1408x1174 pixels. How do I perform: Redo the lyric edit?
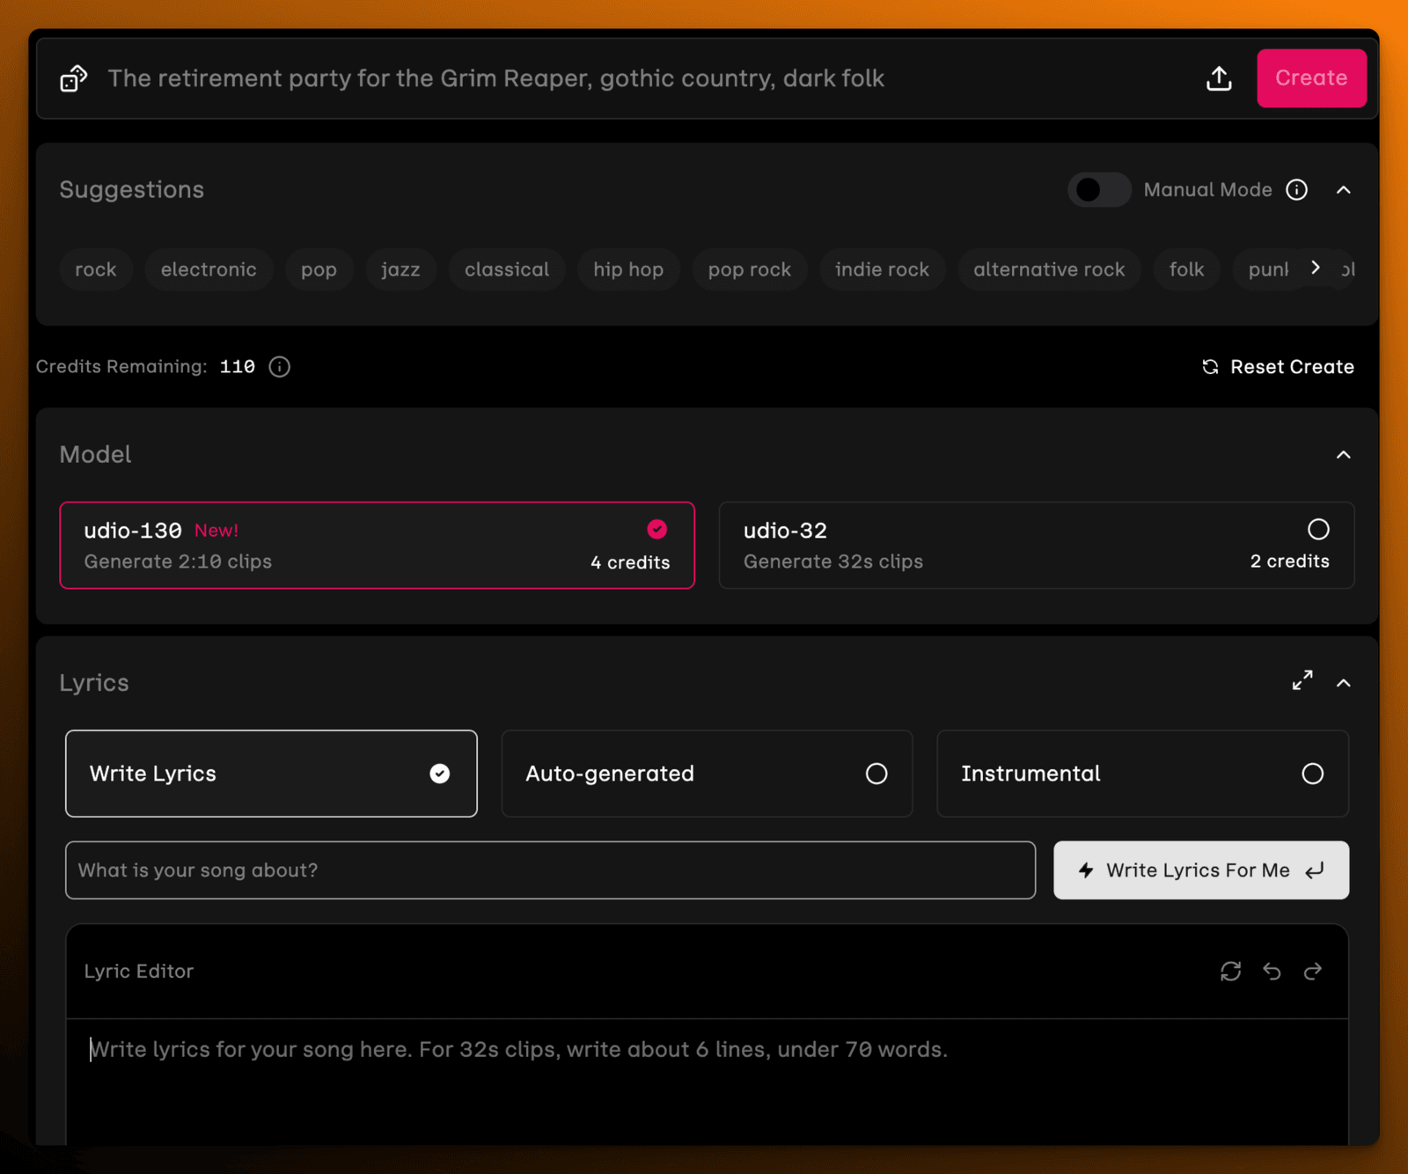pos(1313,972)
